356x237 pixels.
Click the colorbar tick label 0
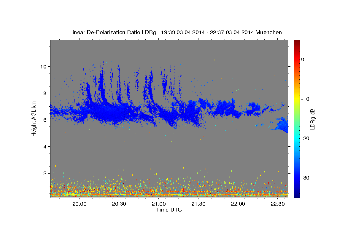point(303,60)
